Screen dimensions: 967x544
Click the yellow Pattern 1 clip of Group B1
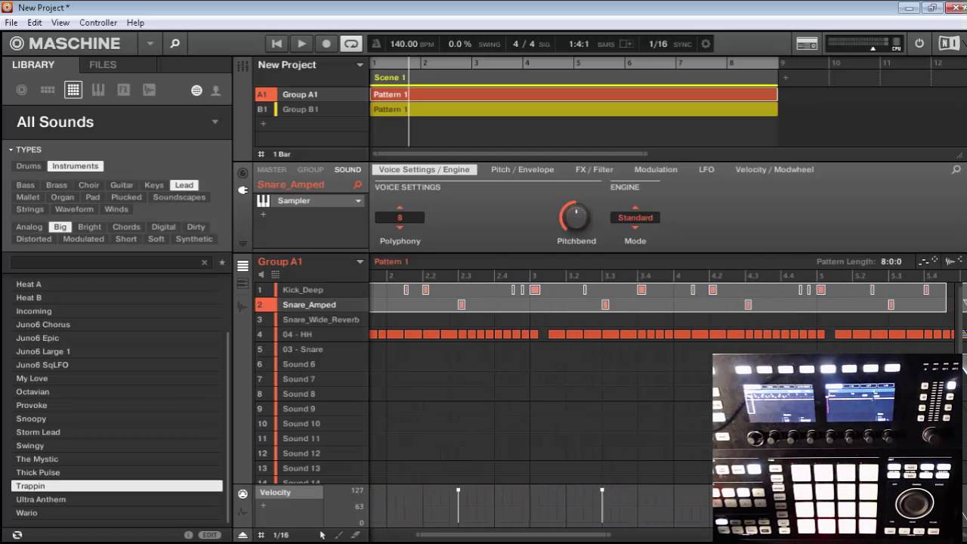point(574,110)
